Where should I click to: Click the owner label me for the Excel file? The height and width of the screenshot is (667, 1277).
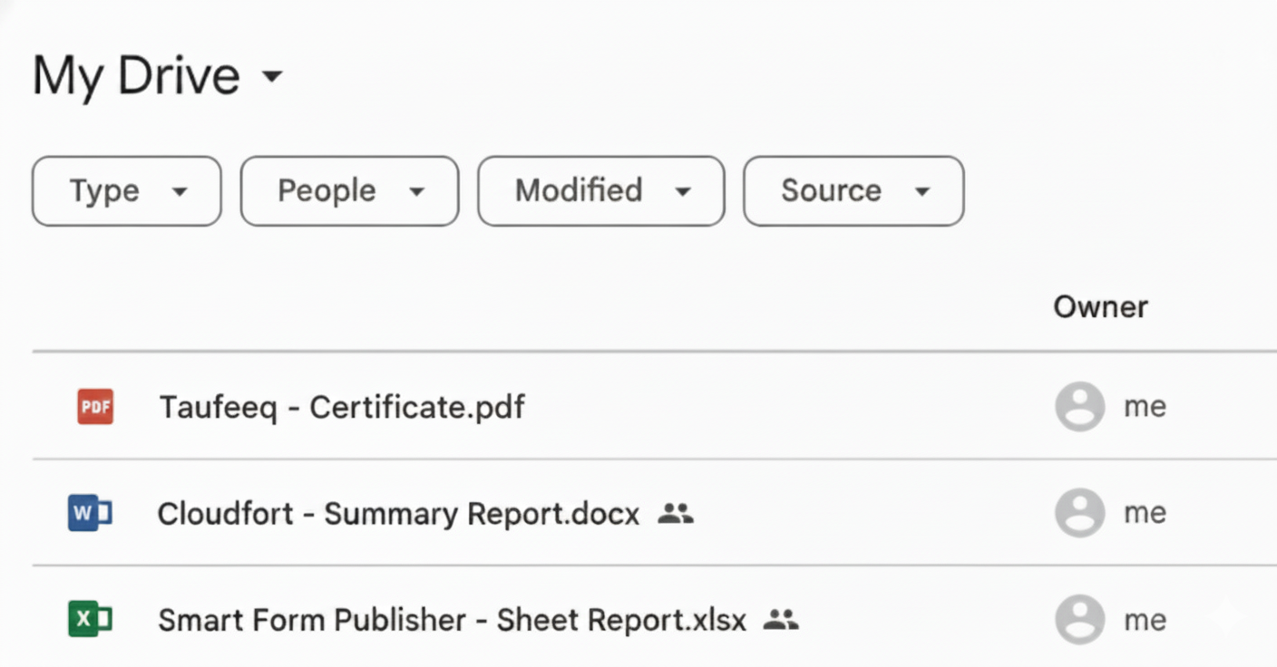pos(1145,620)
